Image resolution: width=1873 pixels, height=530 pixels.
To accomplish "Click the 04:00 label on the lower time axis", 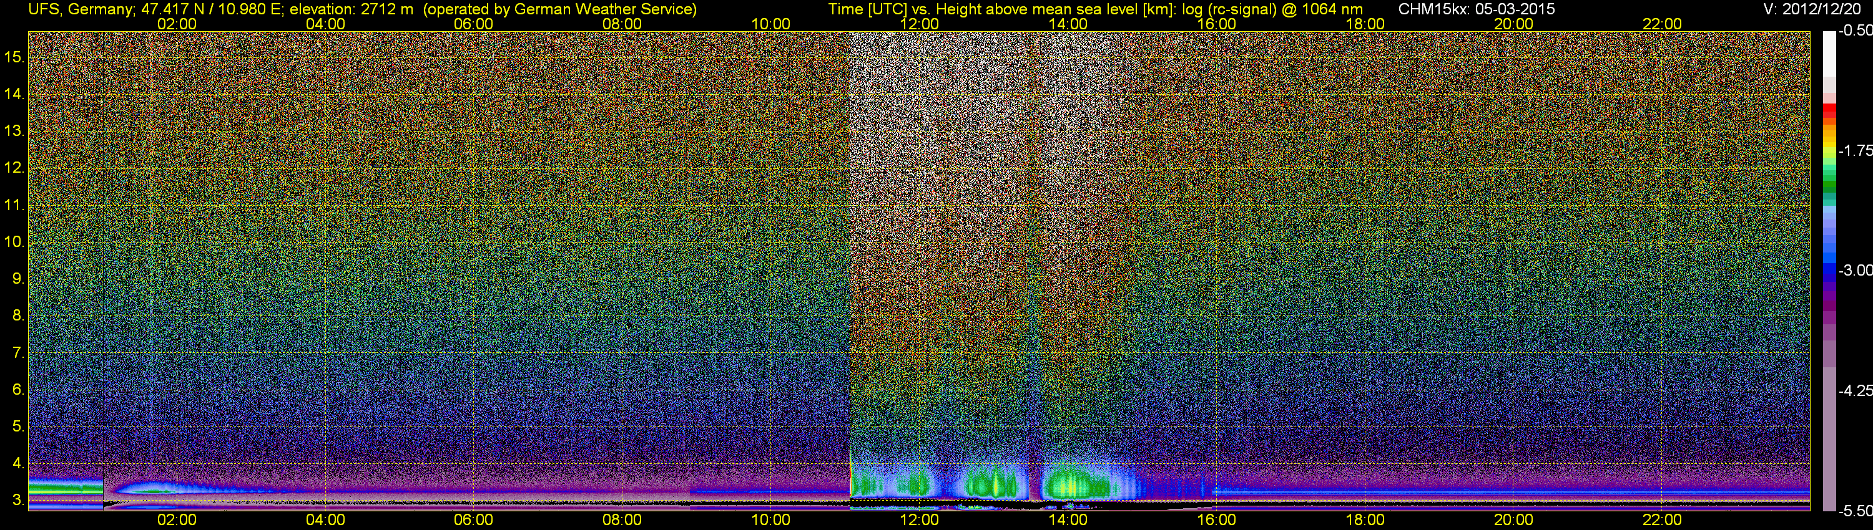I will (325, 520).
